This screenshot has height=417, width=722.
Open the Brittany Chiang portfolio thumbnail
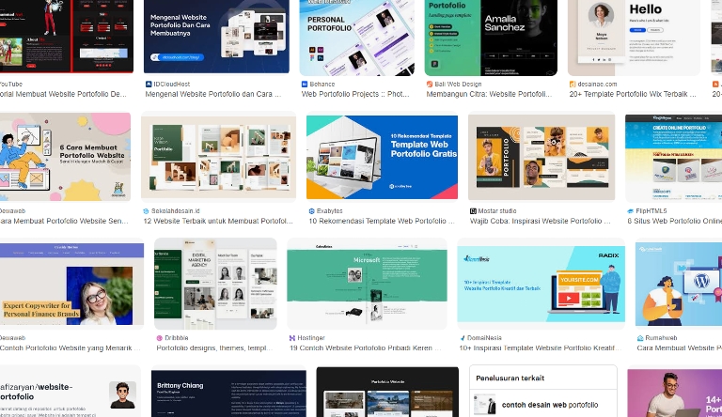228,393
